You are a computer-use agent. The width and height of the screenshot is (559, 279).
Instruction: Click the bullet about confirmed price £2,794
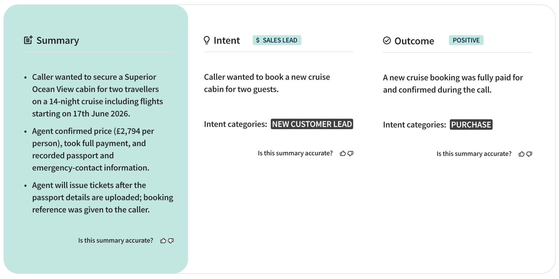click(x=93, y=149)
